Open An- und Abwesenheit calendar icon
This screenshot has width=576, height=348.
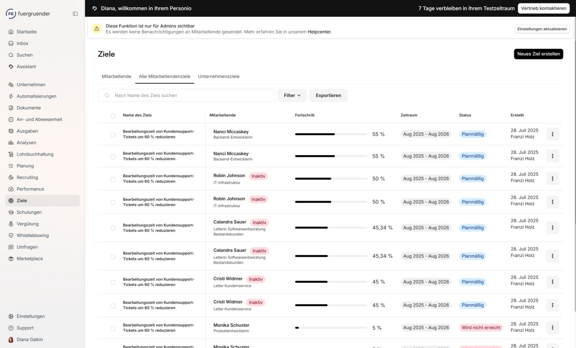click(11, 119)
